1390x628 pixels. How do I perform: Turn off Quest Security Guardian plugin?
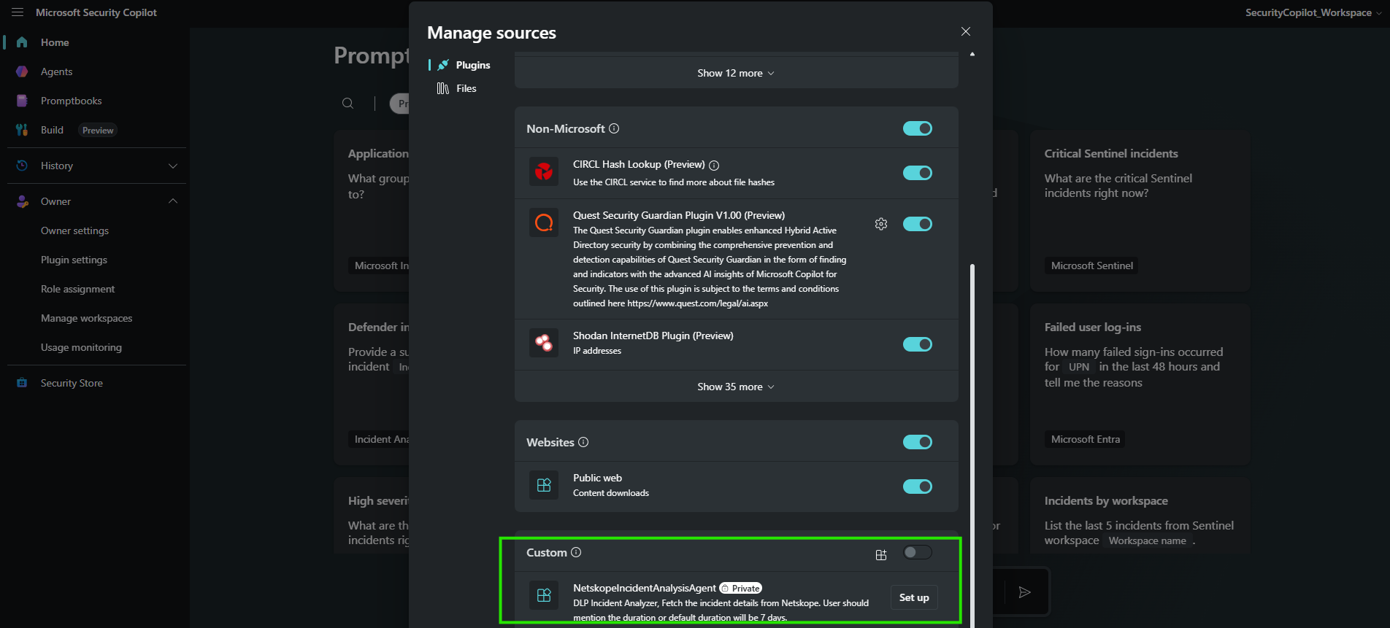(918, 224)
